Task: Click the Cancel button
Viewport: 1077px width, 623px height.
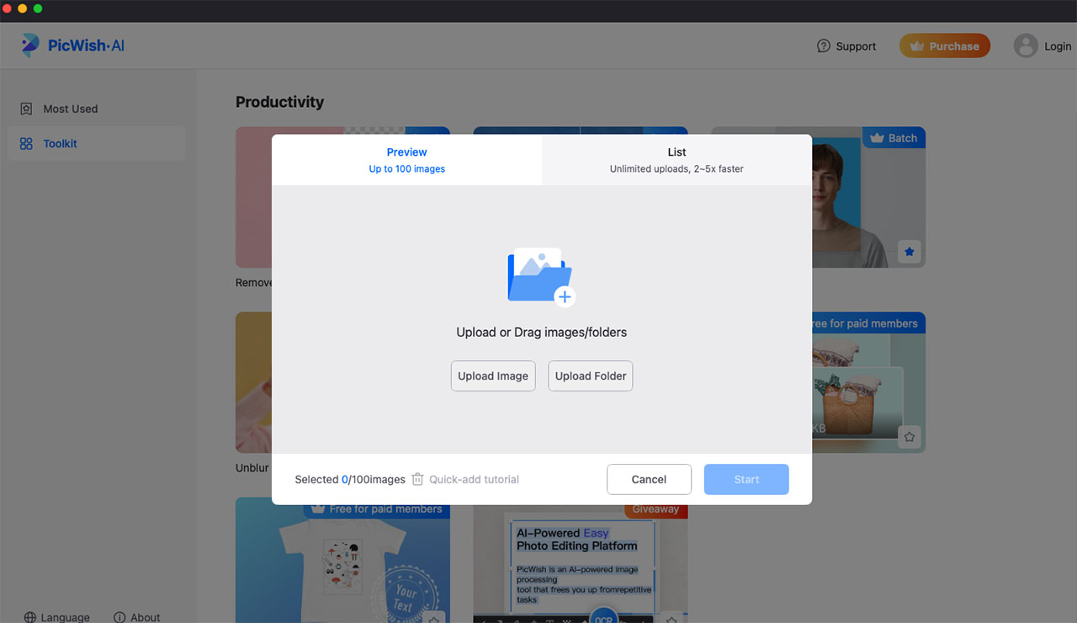Action: click(x=649, y=479)
